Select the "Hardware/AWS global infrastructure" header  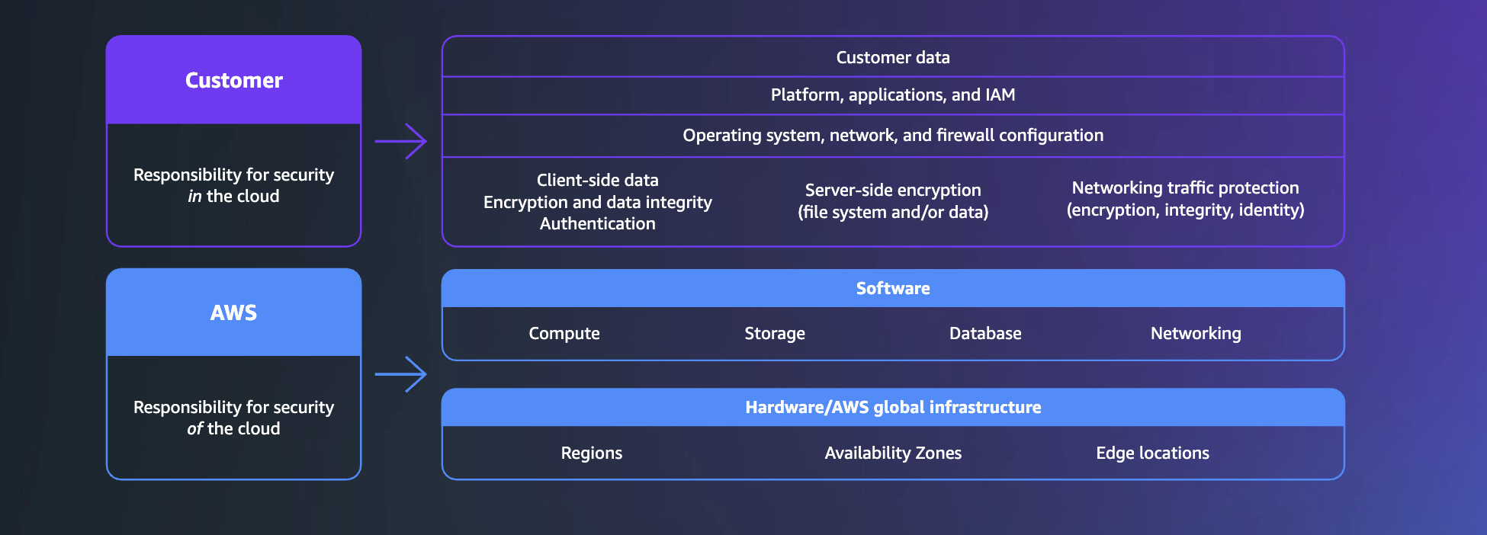click(893, 408)
